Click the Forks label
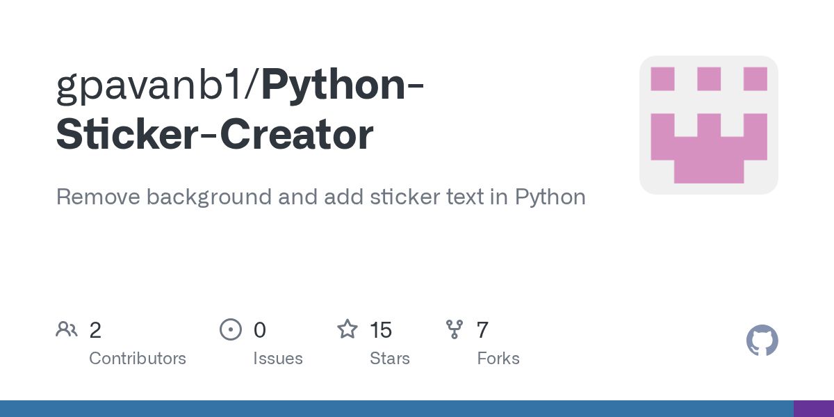The image size is (834, 417). [498, 359]
